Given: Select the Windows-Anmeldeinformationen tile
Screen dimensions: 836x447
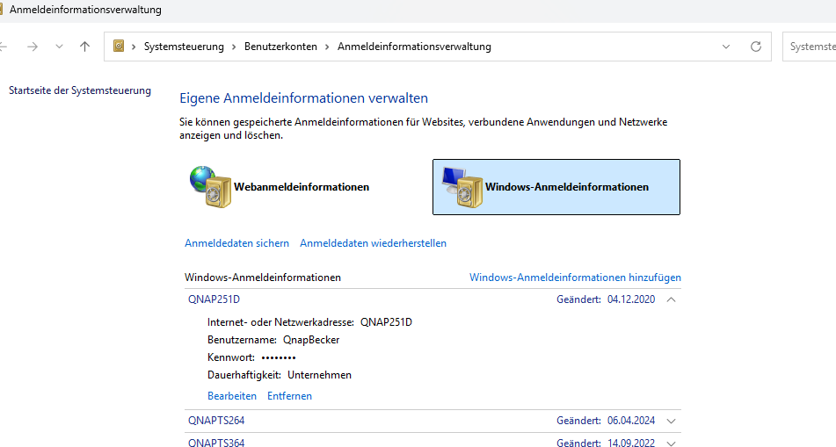Looking at the screenshot, I should [x=556, y=187].
